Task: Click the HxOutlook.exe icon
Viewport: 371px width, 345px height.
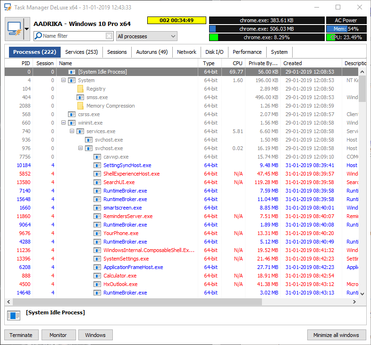Action: coord(97,284)
